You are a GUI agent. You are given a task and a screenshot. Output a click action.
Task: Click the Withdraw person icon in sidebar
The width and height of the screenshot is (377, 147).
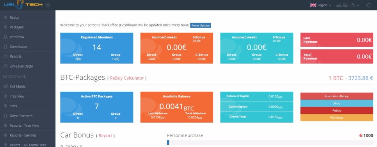(x=5, y=37)
